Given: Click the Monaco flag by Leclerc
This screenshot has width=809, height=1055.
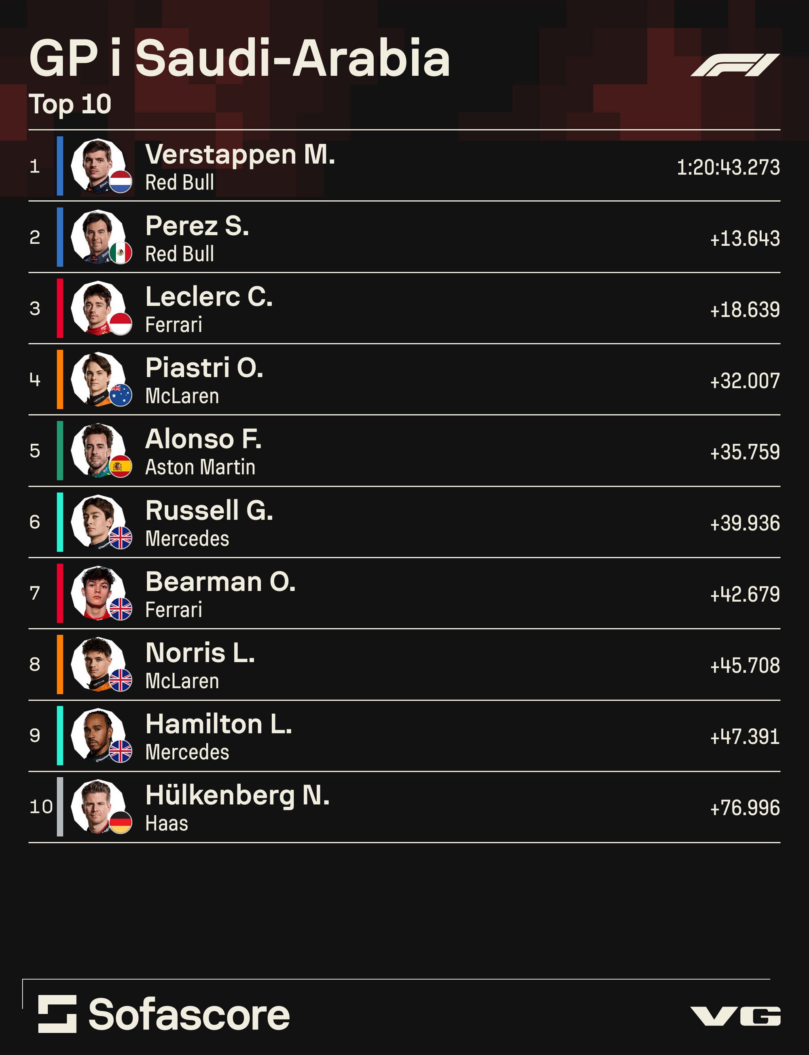Looking at the screenshot, I should coord(121,324).
